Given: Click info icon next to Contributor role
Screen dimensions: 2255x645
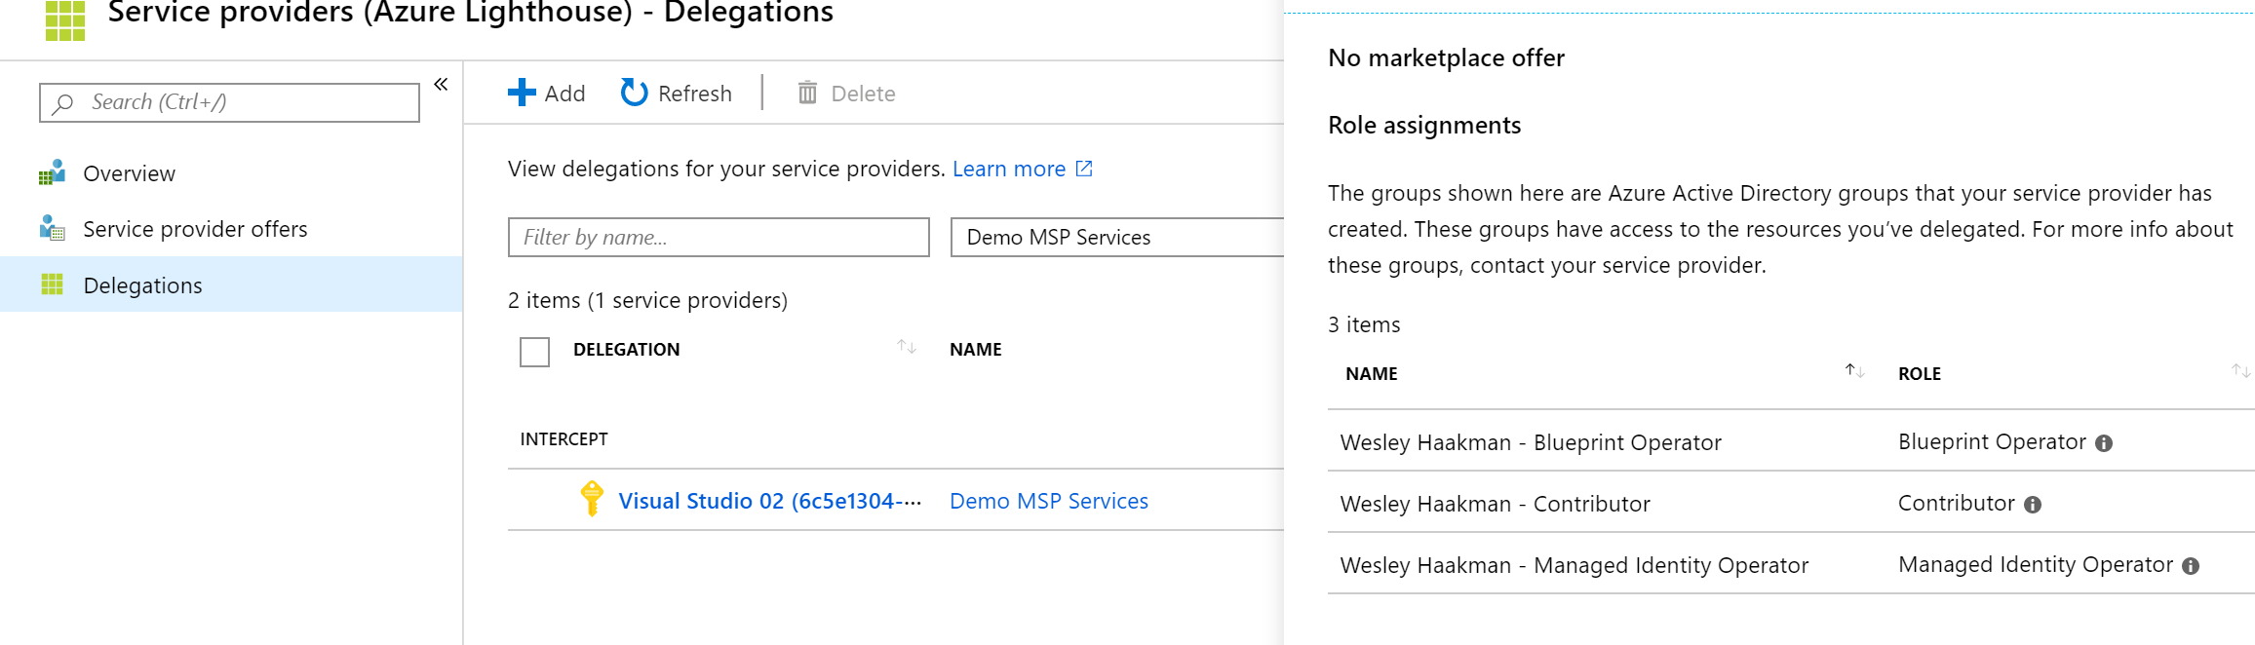Looking at the screenshot, I should (x=2033, y=505).
